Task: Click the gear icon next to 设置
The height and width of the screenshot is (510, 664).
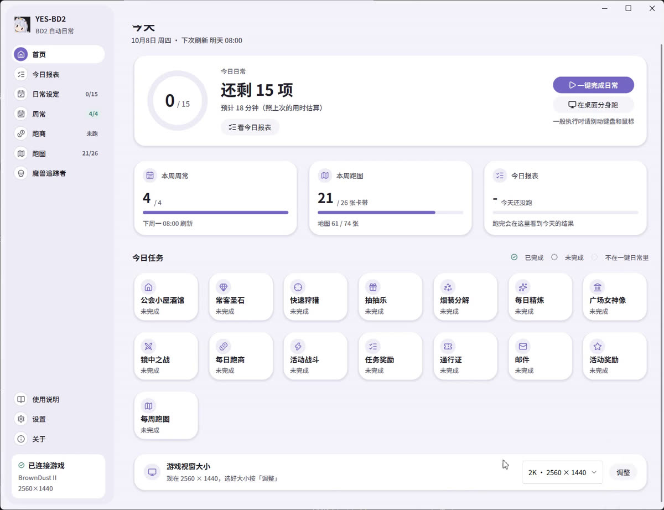Action: tap(21, 419)
